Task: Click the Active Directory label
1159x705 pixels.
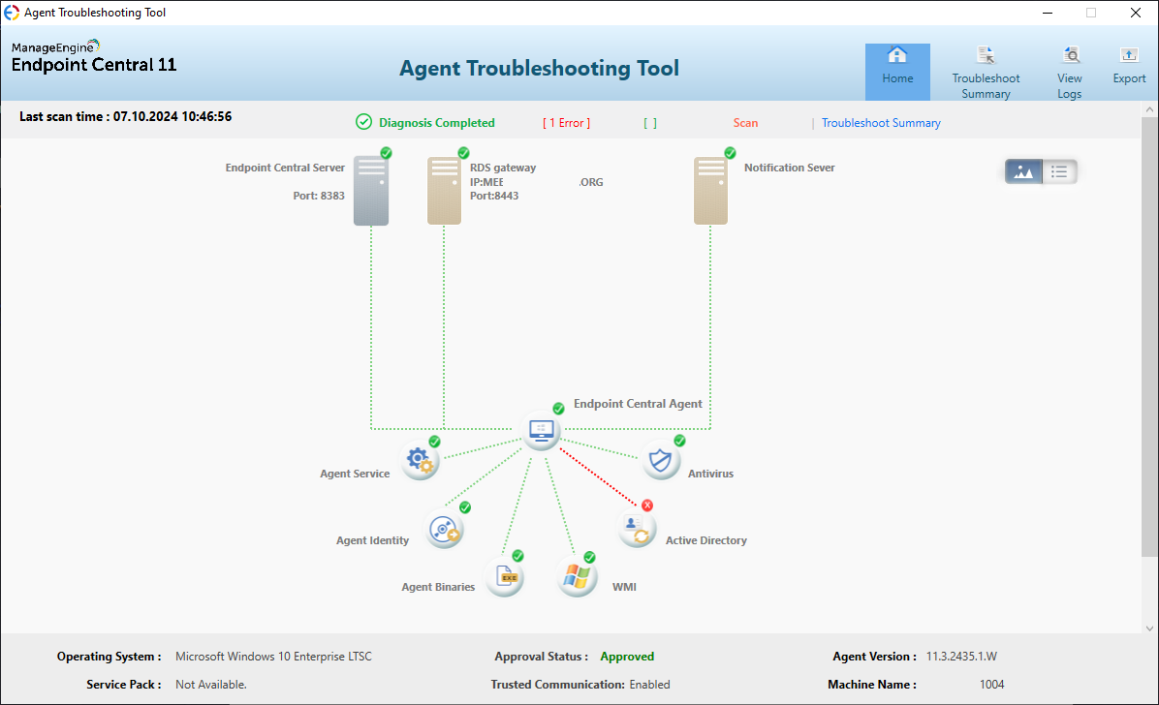Action: 705,540
